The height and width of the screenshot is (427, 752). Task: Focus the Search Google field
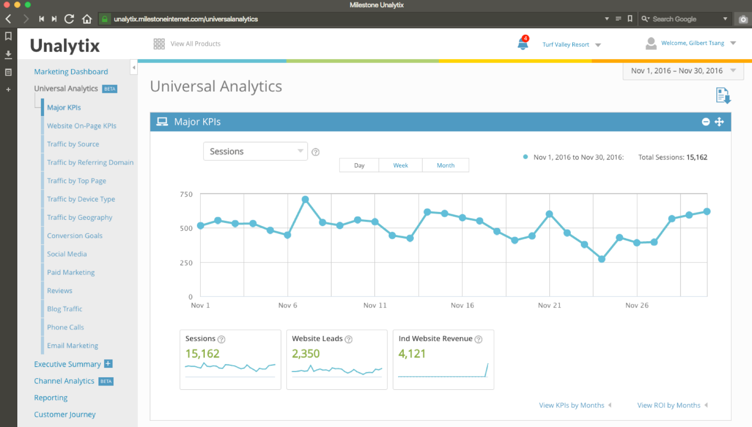coord(685,19)
